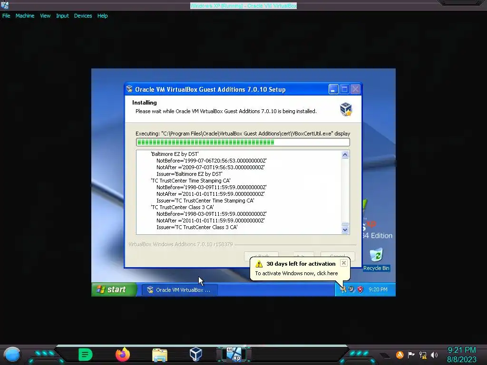Screen dimensions: 487x365
Task: Select the log line 'Baltimore EZ by DST'
Action: coord(175,154)
